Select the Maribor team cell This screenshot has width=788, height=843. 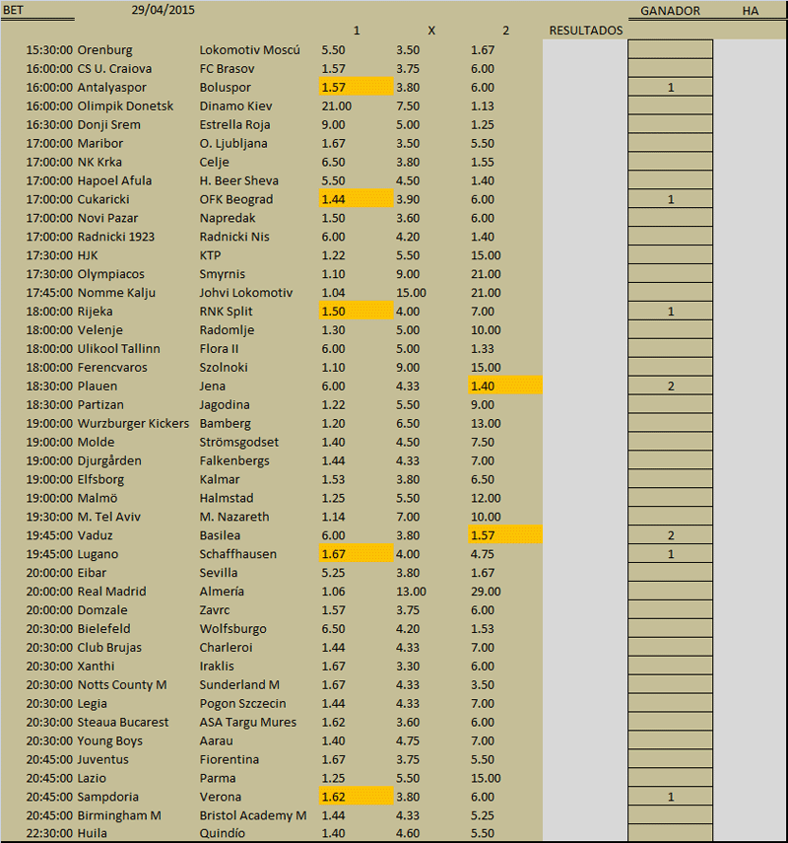point(99,144)
